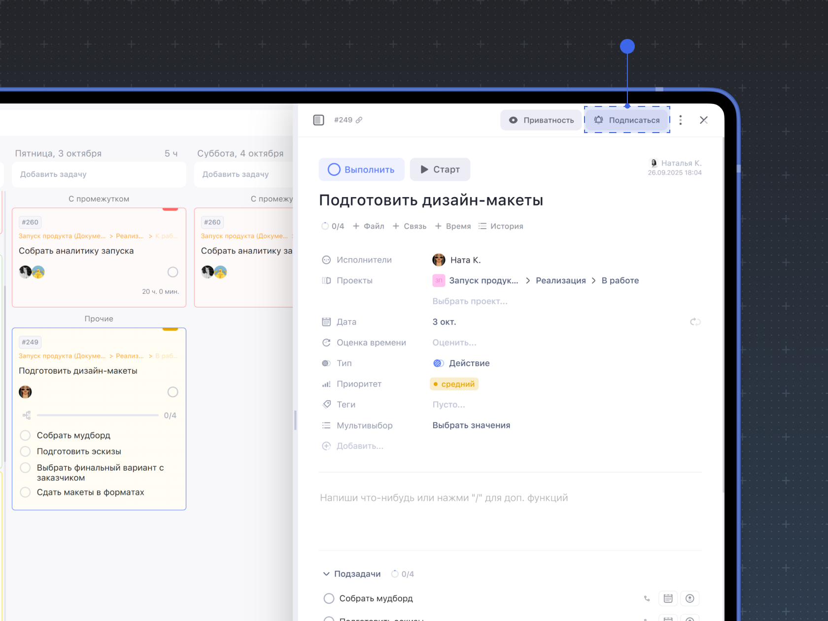Check off Подготовить эскизы in card
Screen dimensions: 828x621
pos(25,451)
